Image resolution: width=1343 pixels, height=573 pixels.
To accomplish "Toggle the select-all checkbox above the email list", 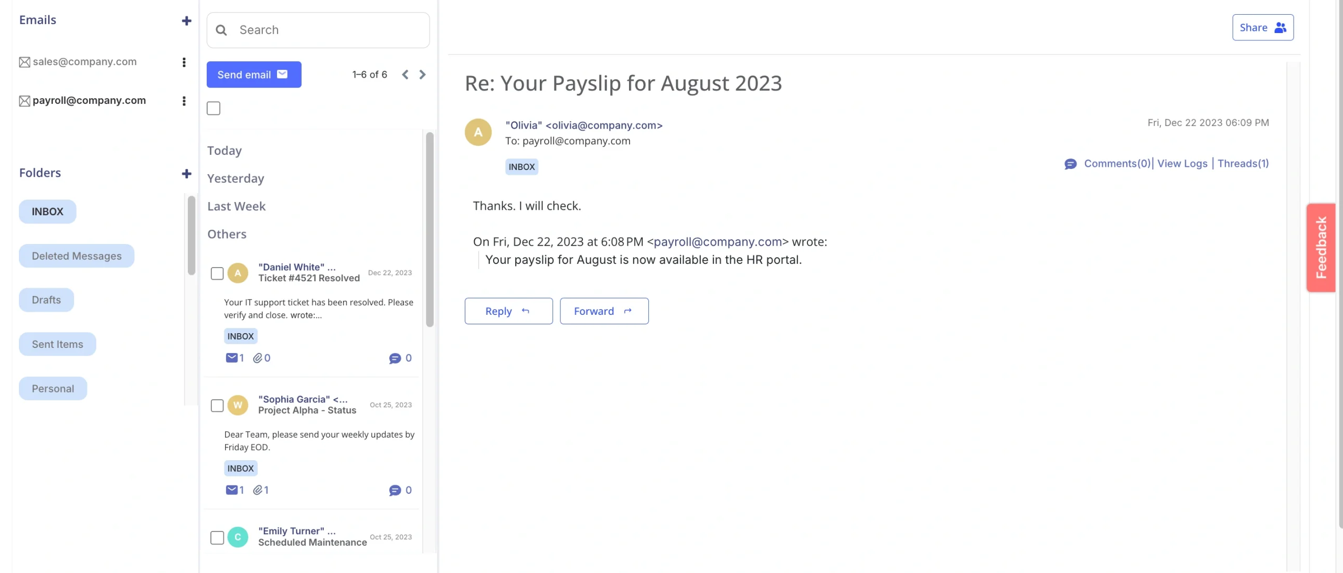I will click(x=213, y=108).
